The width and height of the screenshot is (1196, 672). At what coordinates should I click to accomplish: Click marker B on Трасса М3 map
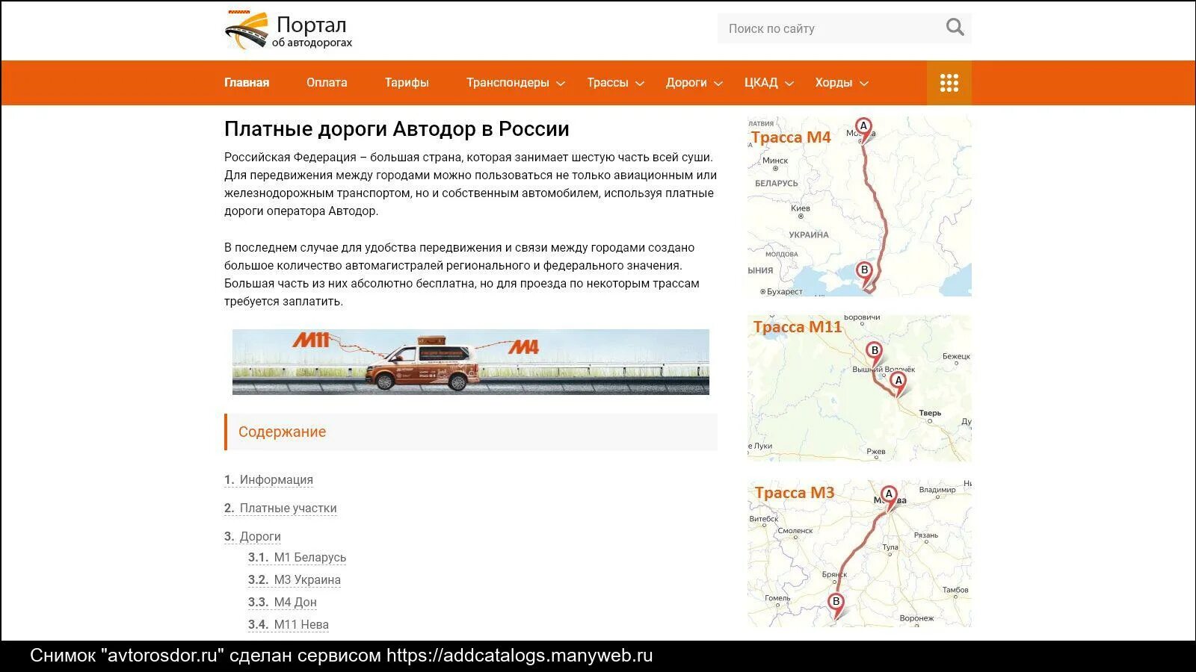836,606
